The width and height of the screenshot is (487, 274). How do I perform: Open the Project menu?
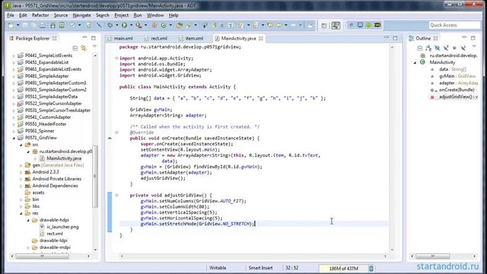(122, 15)
